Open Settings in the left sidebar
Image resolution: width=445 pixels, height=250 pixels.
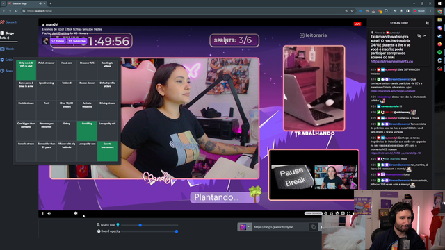point(7,60)
